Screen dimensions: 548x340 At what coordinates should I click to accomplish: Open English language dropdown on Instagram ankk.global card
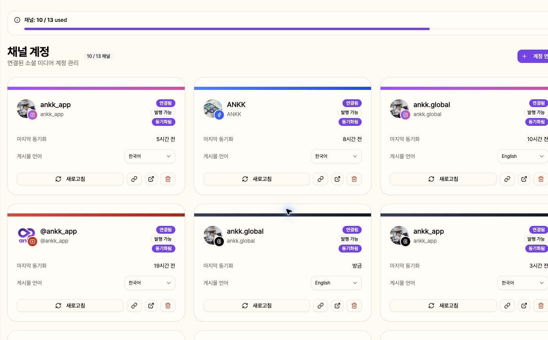click(x=523, y=156)
